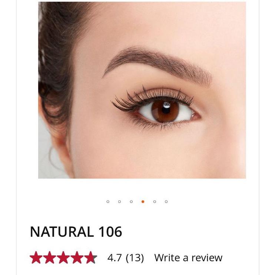This screenshot has height=275, width=275.
Task: Click the first red rating star
Action: (36, 258)
